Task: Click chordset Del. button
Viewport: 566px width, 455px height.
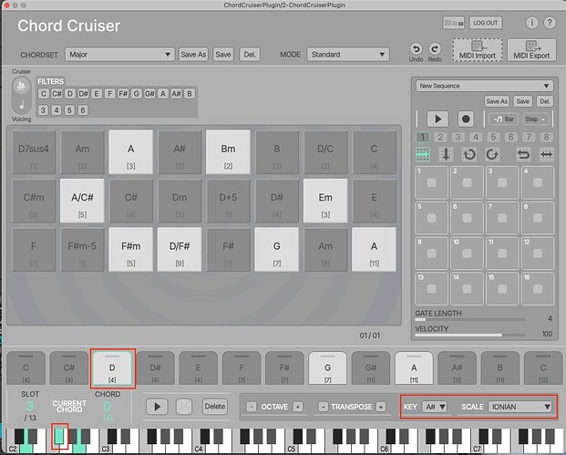Action: point(250,55)
